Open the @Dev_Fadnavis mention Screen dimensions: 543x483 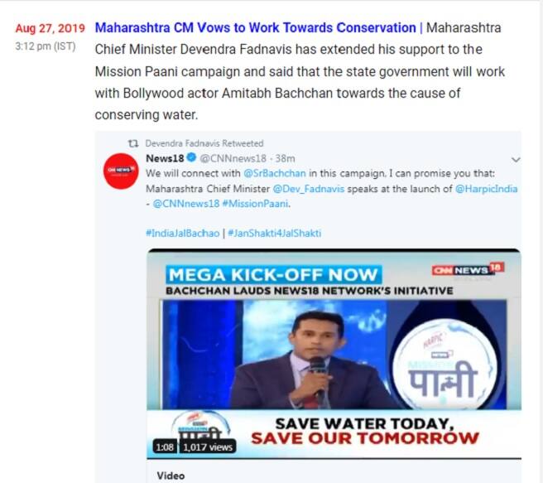(309, 189)
